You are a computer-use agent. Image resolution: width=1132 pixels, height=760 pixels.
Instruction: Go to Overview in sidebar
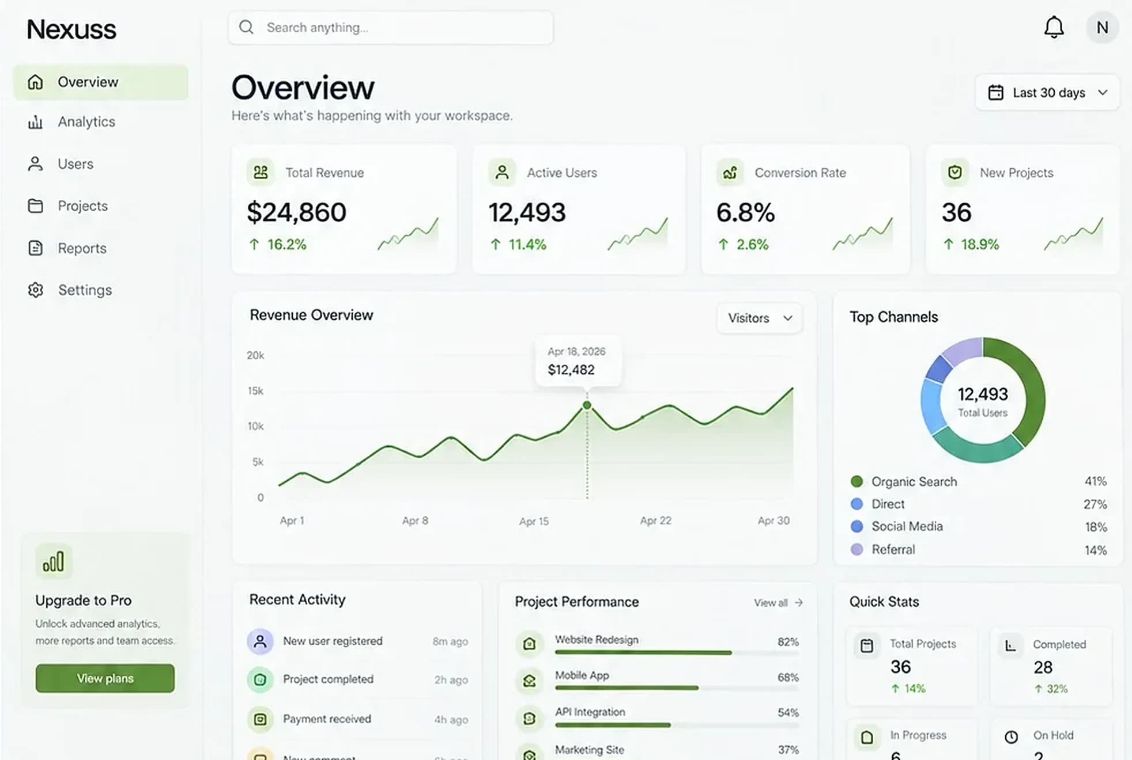(x=100, y=82)
